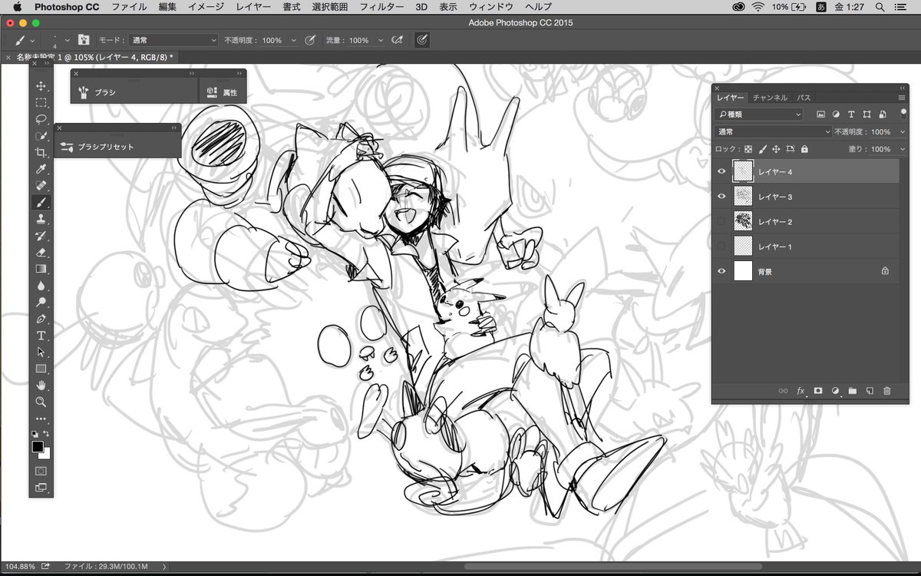Create a new layer
This screenshot has height=576, width=921.
pos(870,391)
